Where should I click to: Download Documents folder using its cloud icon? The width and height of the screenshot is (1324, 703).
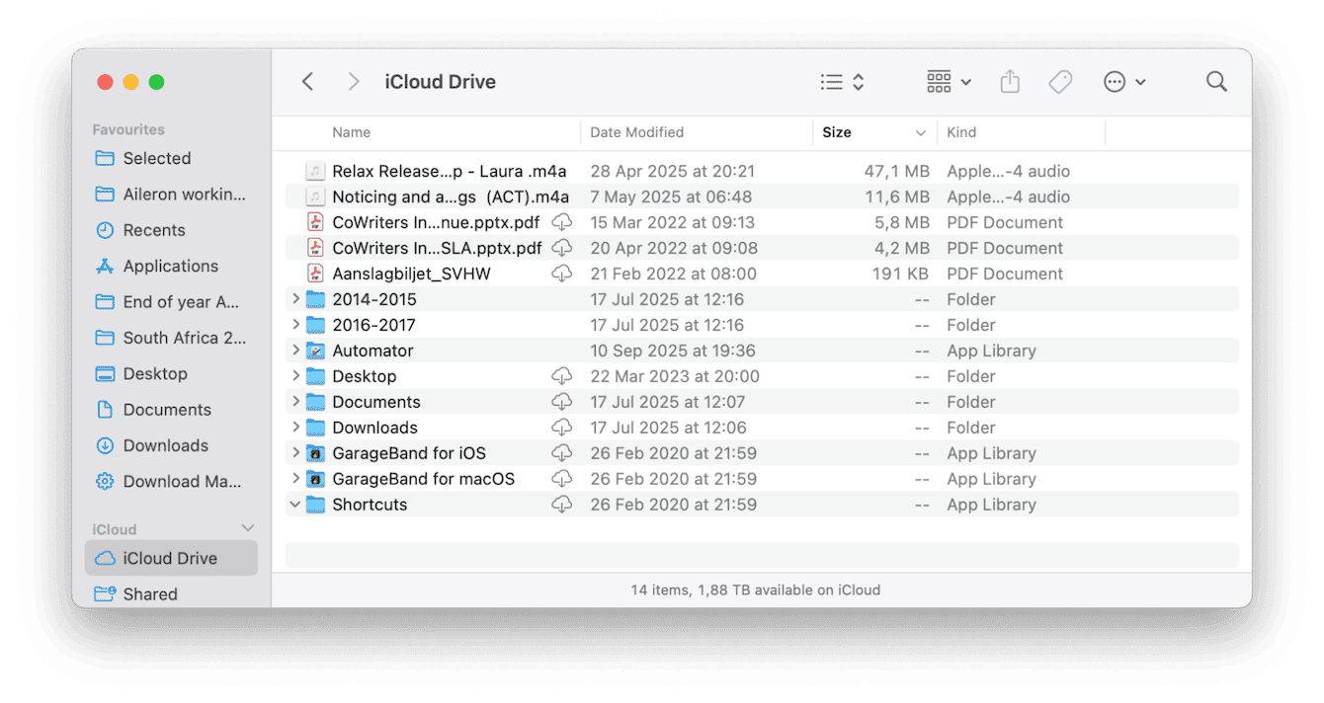tap(562, 402)
